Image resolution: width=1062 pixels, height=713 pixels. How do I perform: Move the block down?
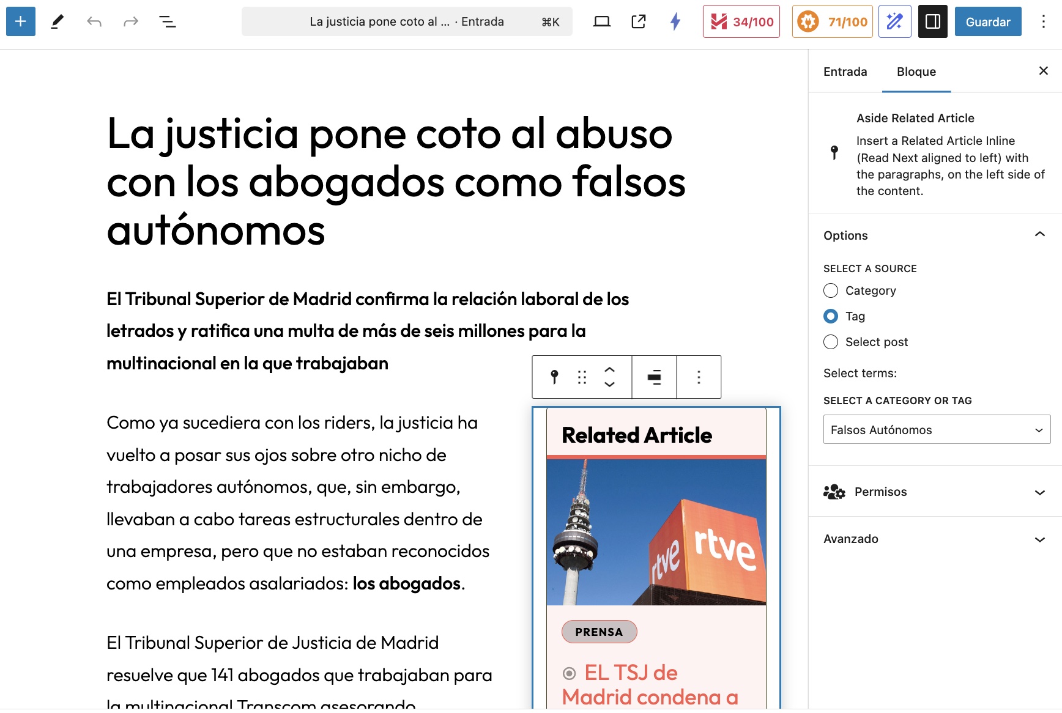(x=609, y=385)
